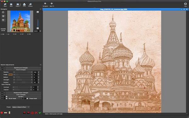189x118 pixels.
Task: Expand the Borders section arrow
Action: pyautogui.click(x=2, y=97)
